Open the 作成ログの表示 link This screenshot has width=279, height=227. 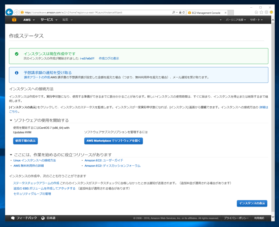[109, 58]
